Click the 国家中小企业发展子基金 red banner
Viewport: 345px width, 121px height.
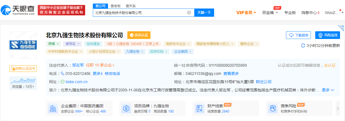(x=61, y=10)
